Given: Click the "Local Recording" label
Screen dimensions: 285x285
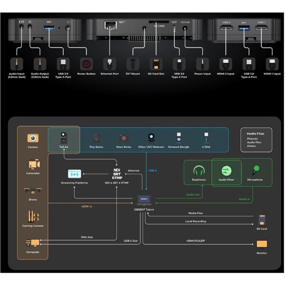Looking at the screenshot, I should pos(196,221).
